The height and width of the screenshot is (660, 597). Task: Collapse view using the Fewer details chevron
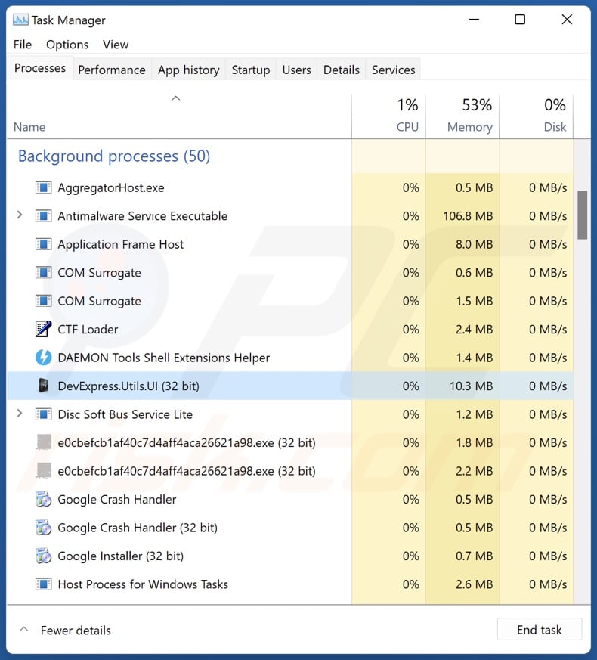pos(24,630)
